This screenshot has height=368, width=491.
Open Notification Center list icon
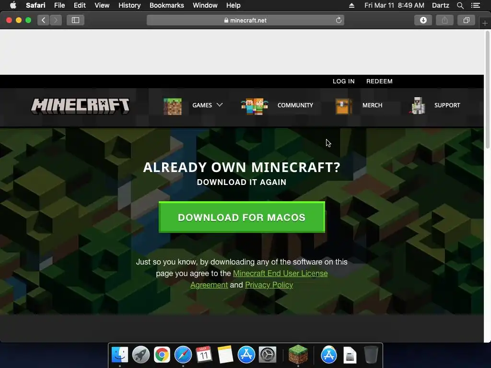click(x=476, y=5)
